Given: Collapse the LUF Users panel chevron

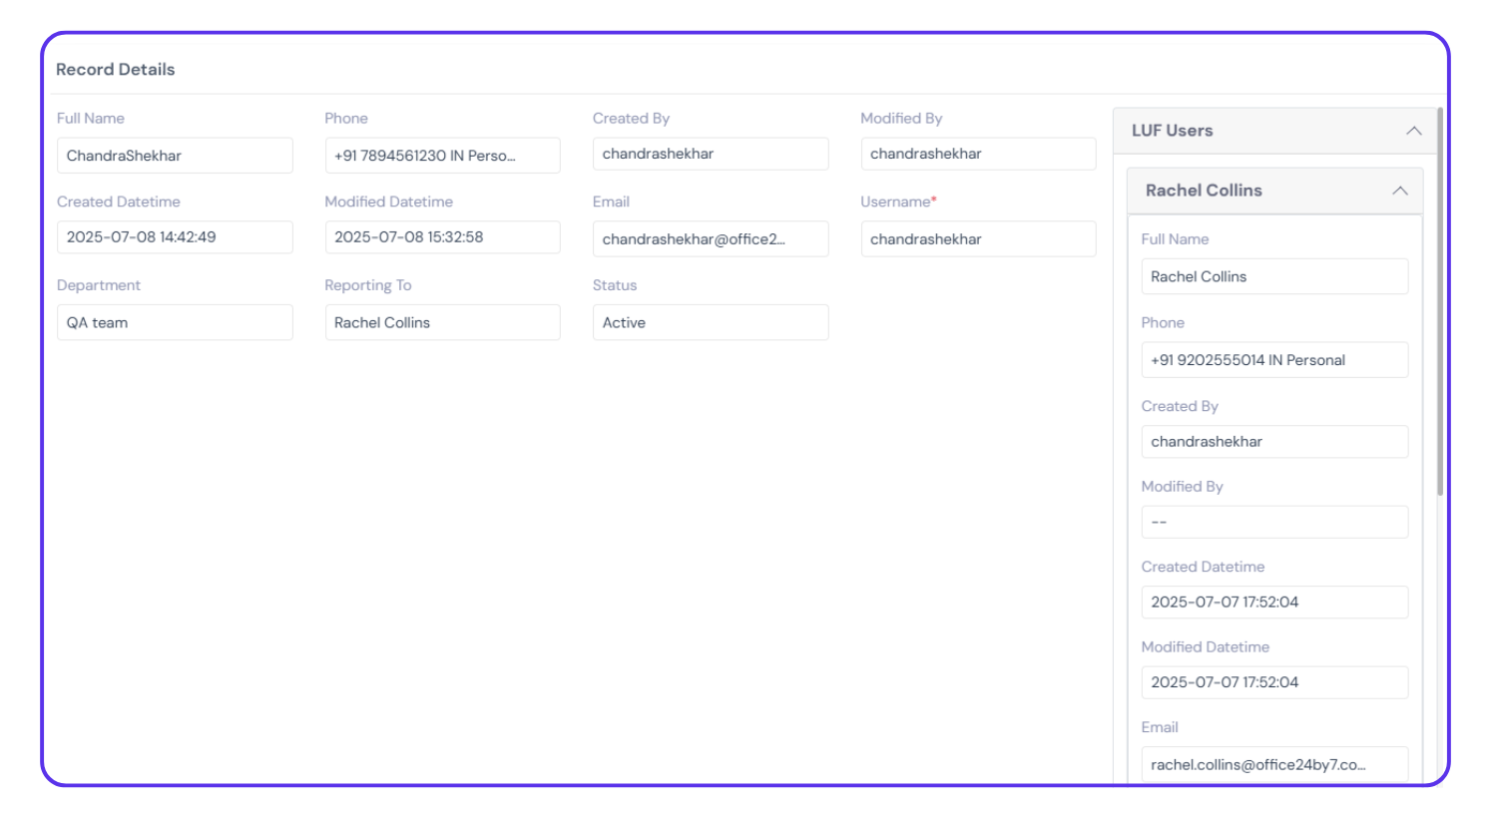Looking at the screenshot, I should 1413,131.
